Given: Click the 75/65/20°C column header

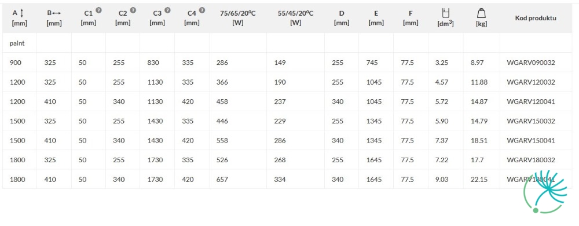Looking at the screenshot, I should (x=238, y=18).
